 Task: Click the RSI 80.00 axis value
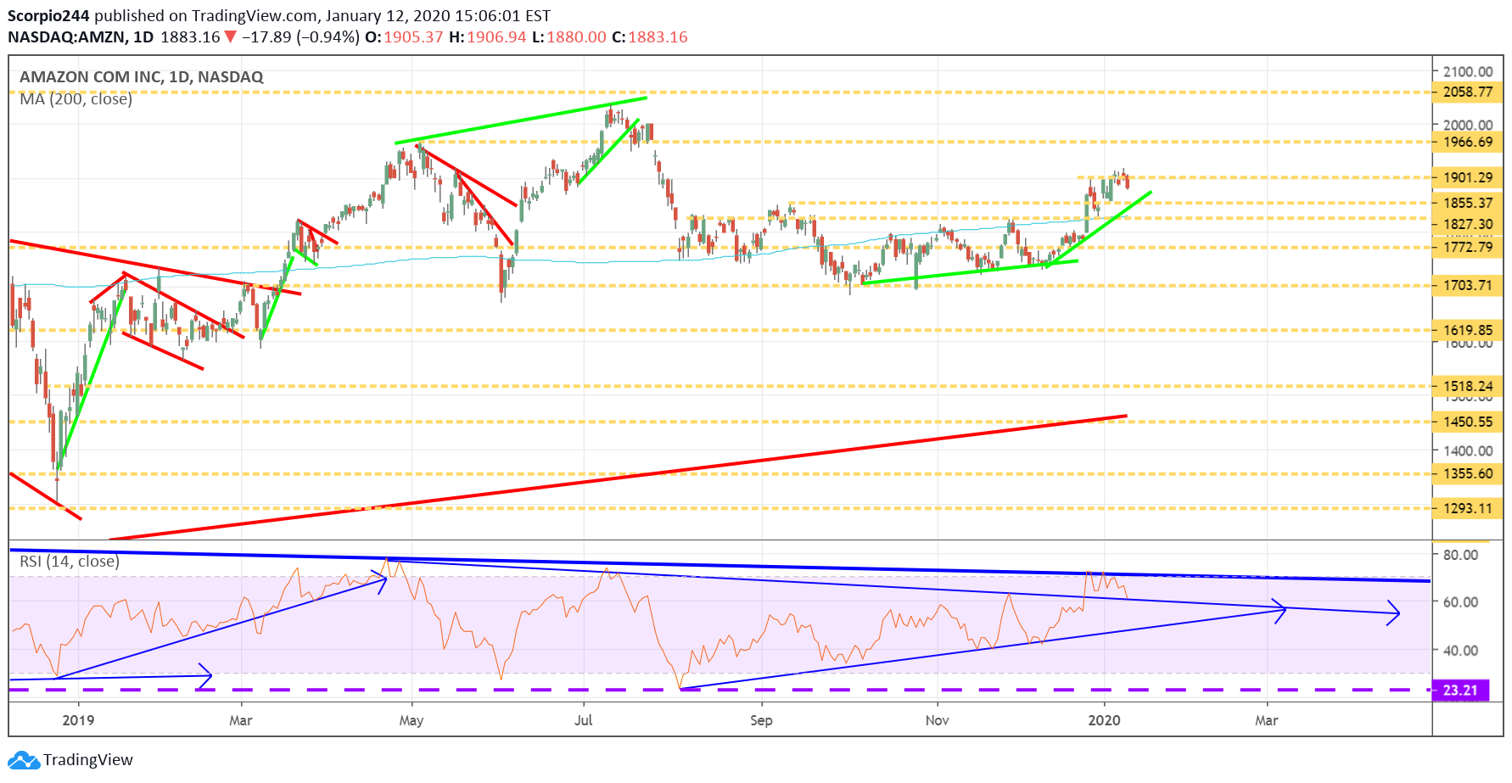pos(1461,555)
